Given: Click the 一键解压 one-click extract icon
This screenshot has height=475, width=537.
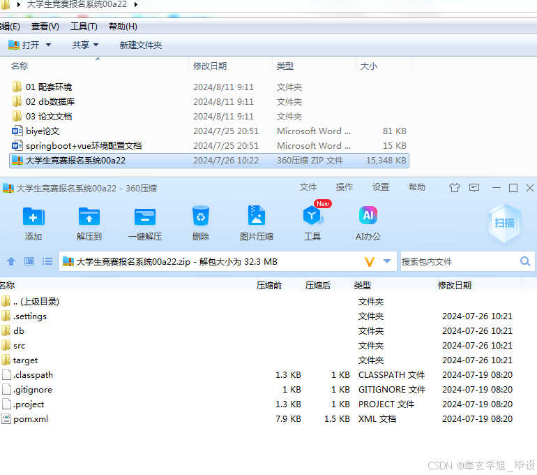Looking at the screenshot, I should pos(145,217).
